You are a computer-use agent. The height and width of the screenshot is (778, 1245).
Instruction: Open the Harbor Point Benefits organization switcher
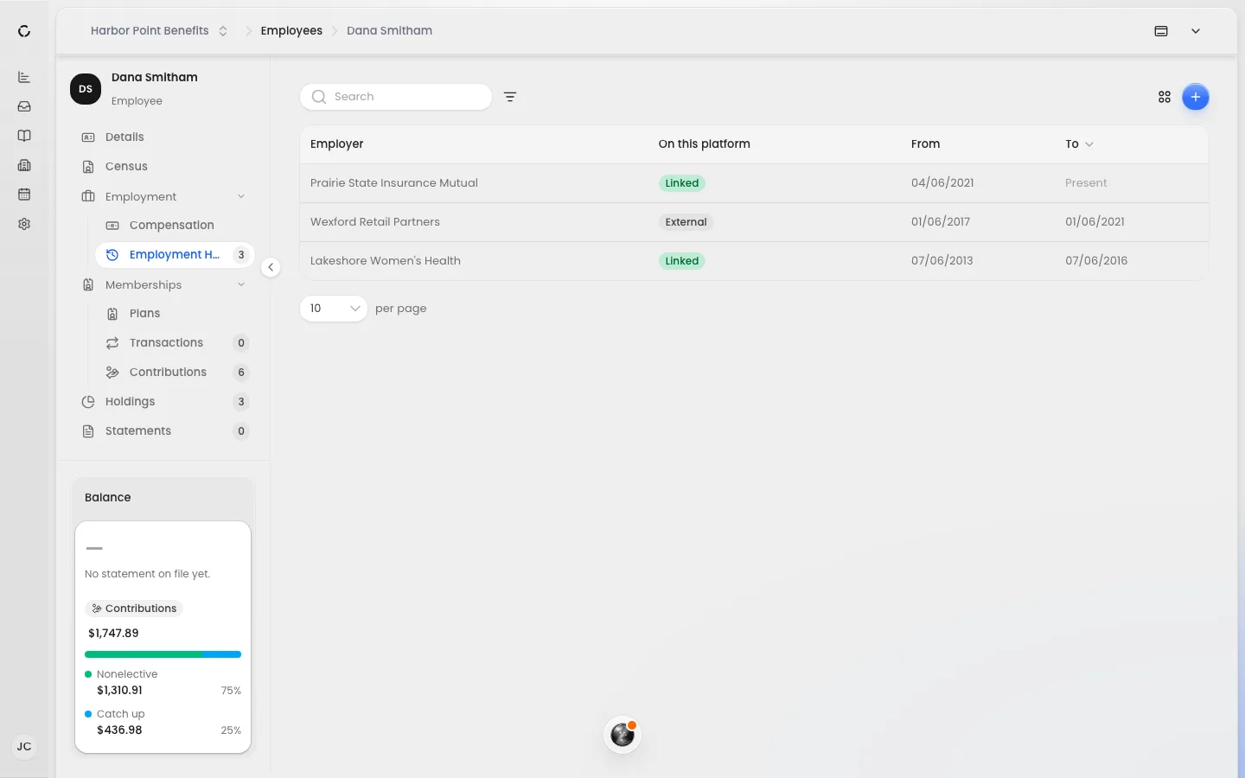click(159, 30)
